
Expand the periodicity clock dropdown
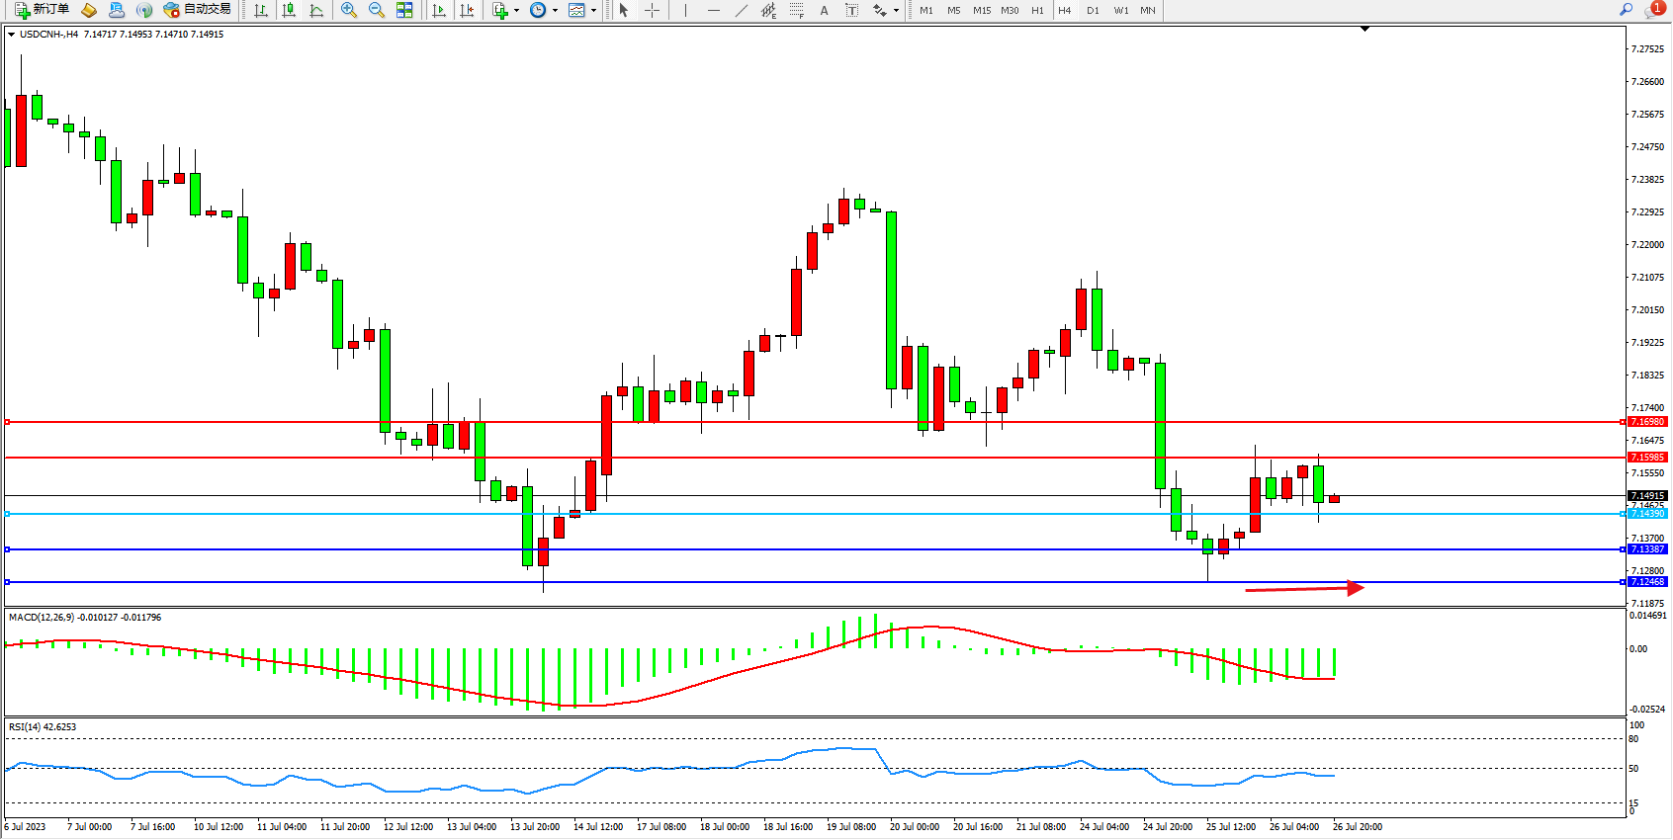[x=555, y=11]
